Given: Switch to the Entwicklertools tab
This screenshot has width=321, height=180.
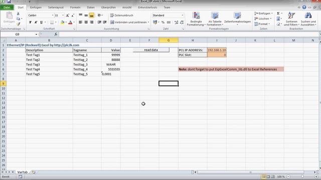Looking at the screenshot, I should (x=147, y=7).
